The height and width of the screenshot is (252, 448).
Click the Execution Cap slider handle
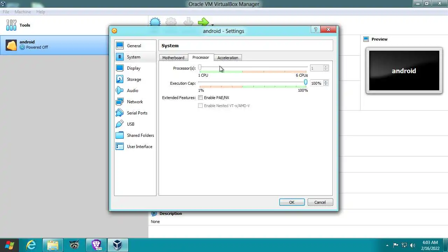[306, 82]
